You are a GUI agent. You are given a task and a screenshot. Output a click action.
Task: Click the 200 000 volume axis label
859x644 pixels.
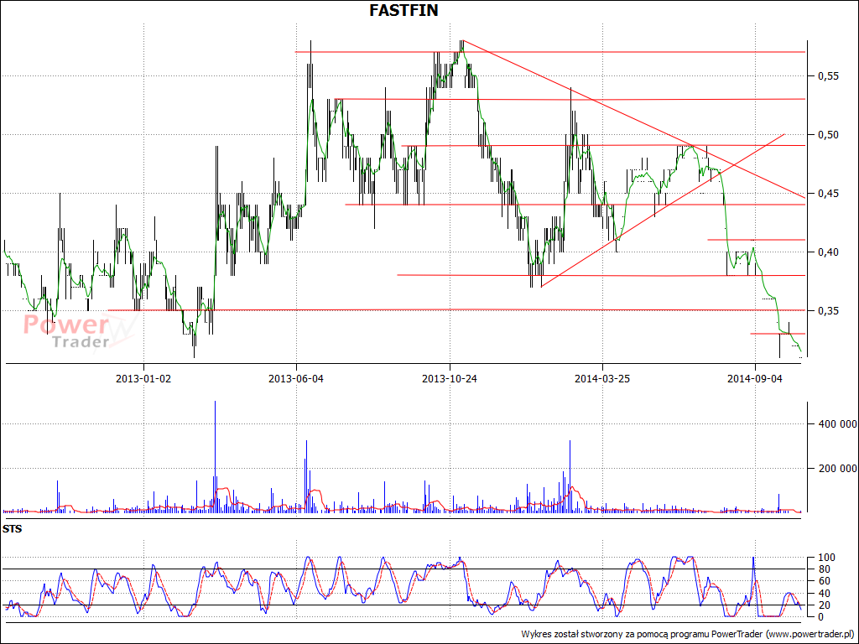click(837, 468)
